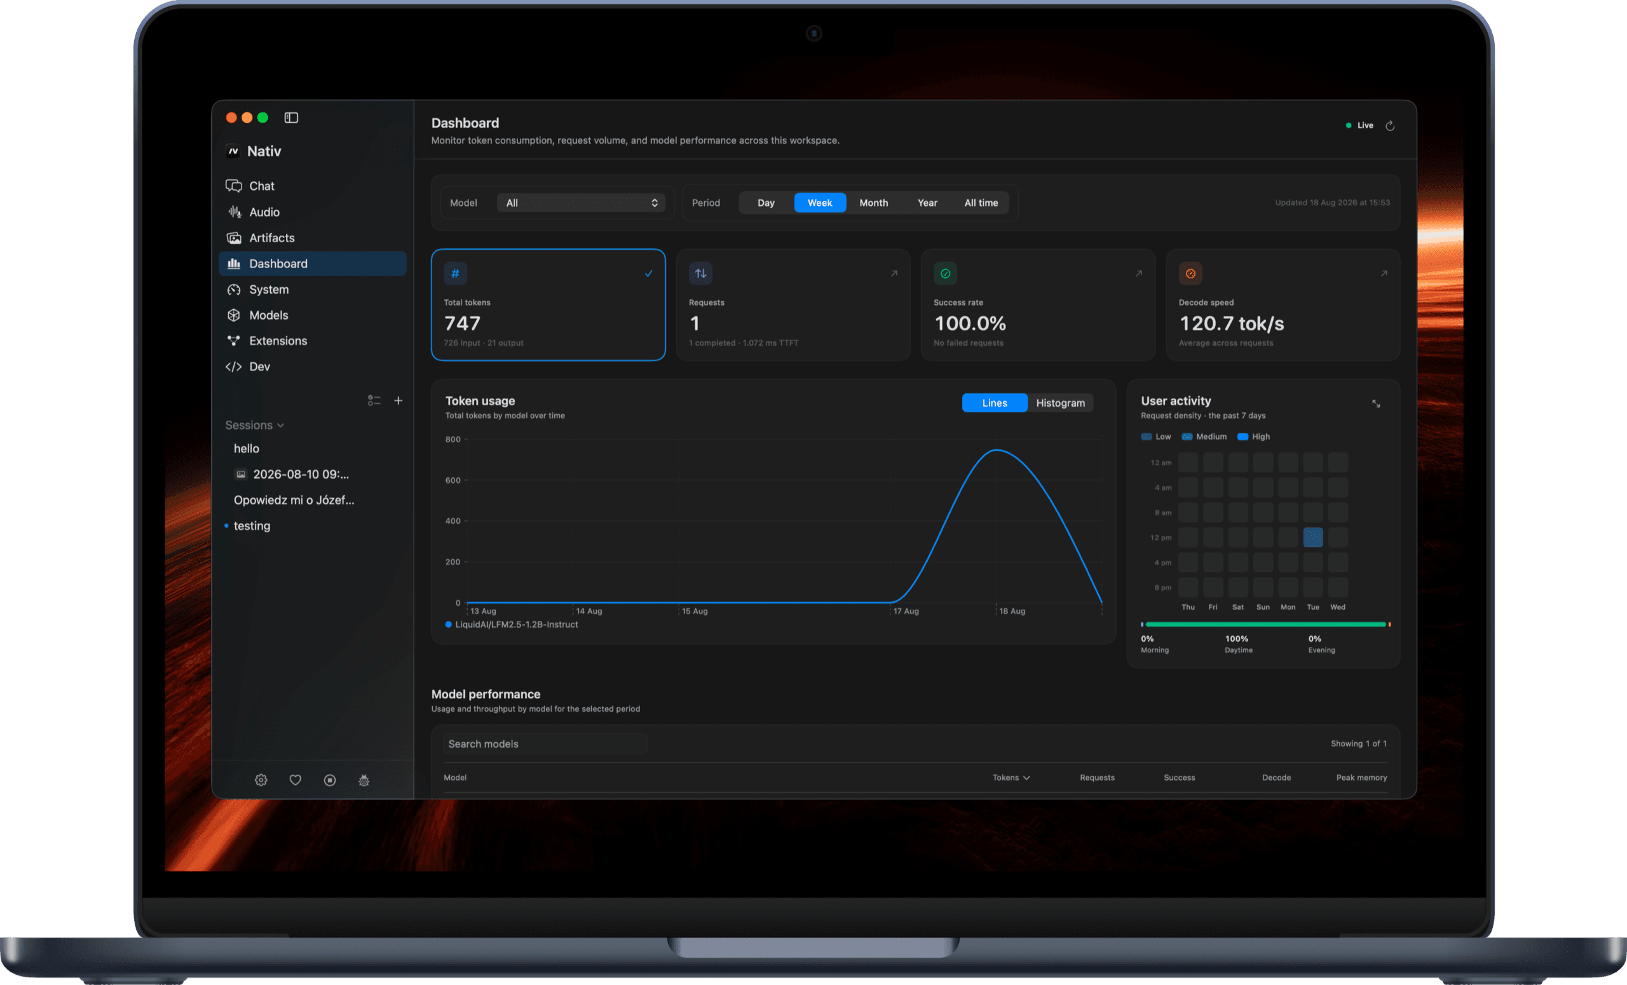The image size is (1627, 985).
Task: Sort by Tokens column
Action: point(1011,778)
